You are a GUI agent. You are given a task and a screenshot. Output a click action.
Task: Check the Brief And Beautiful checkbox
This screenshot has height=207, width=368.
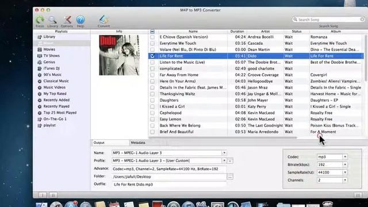coord(152,132)
